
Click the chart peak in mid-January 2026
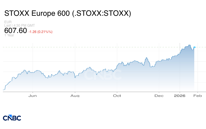(189, 45)
